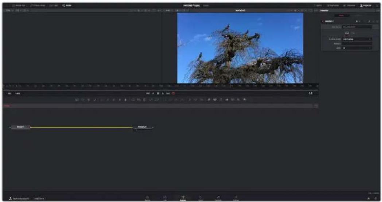Add a Camera3D node from toolbar
Screen dimensions: 382x202
coord(233,100)
